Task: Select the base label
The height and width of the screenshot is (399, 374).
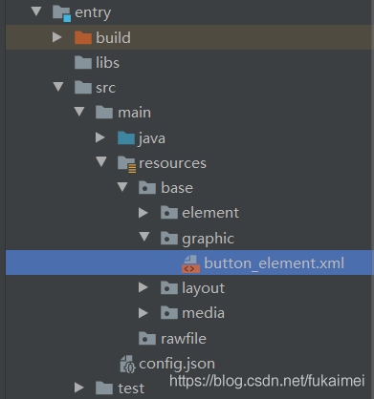Action: click(177, 187)
